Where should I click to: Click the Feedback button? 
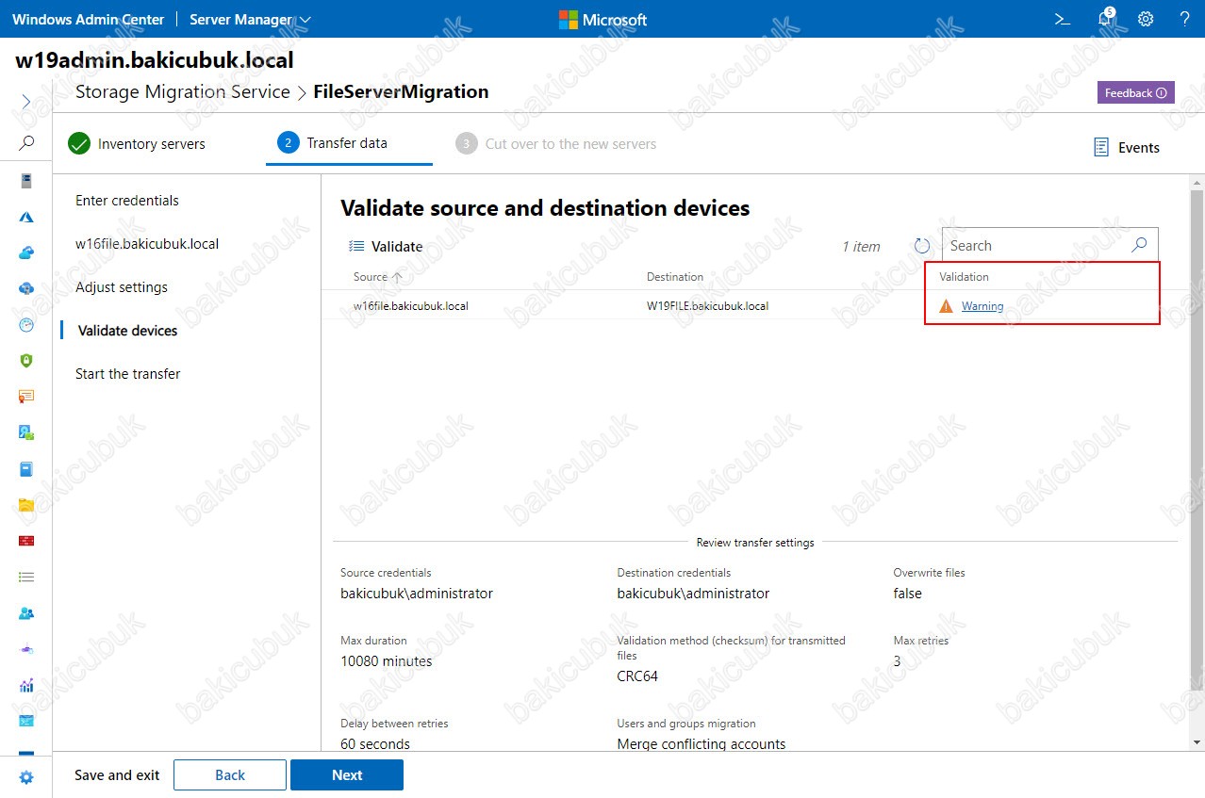pyautogui.click(x=1135, y=92)
